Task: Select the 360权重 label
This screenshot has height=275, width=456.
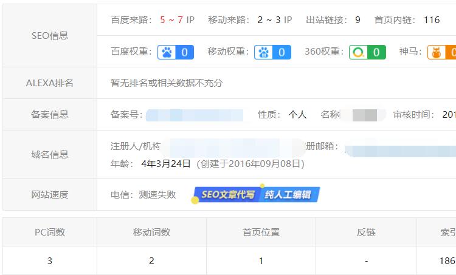Action: (x=324, y=52)
